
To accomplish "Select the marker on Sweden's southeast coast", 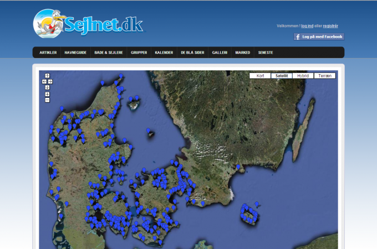I will [238, 167].
